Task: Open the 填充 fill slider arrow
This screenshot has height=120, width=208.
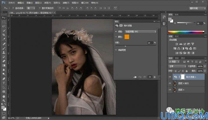Action: pos(205,71)
